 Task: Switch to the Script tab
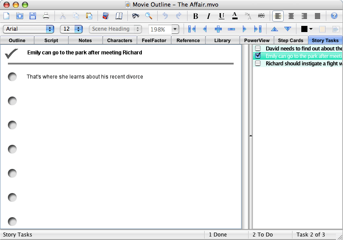click(51, 40)
